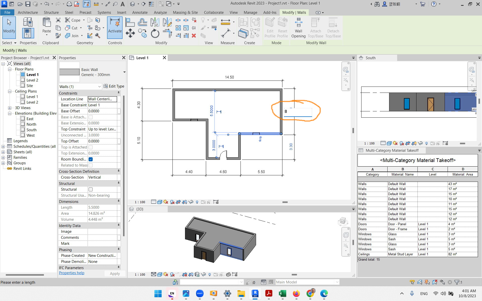This screenshot has height=301, width=482.
Task: Turn off Sun Path in view control bar
Action: click(166, 202)
